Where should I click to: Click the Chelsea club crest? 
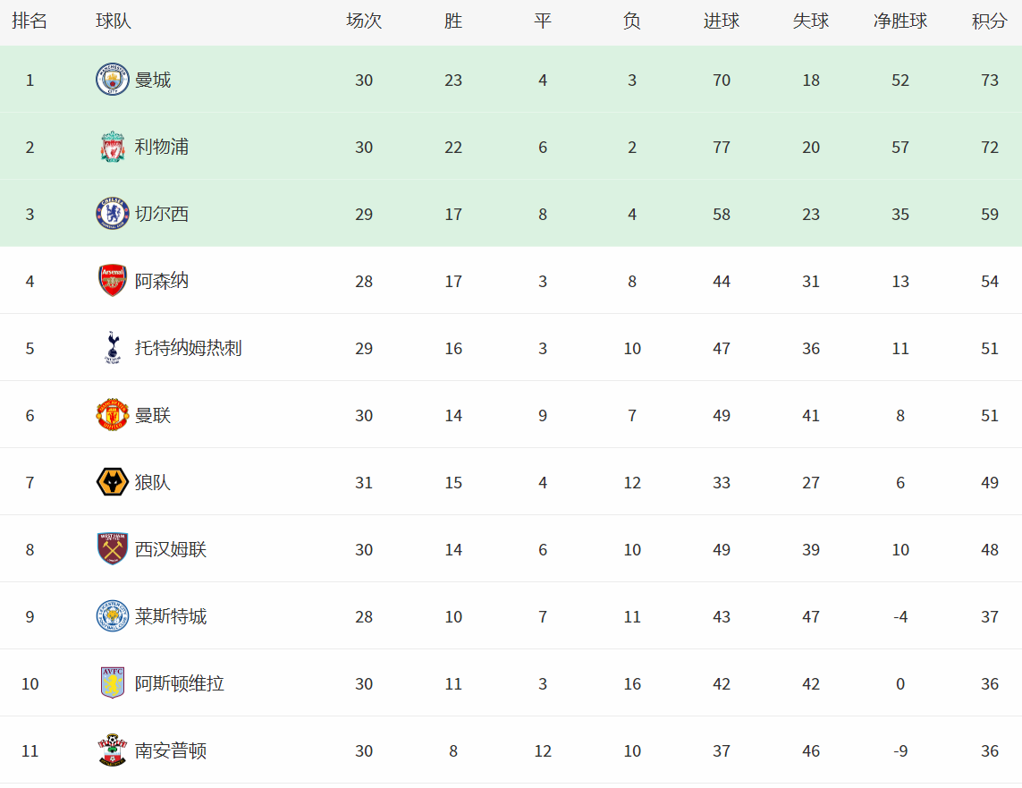pyautogui.click(x=112, y=214)
